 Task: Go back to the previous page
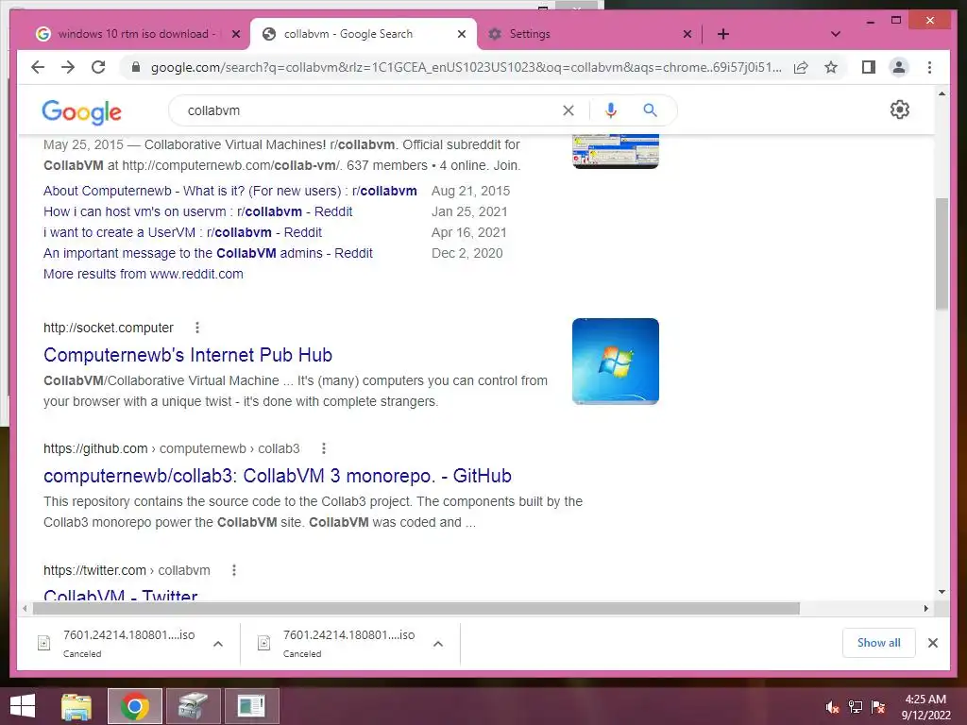(x=38, y=67)
